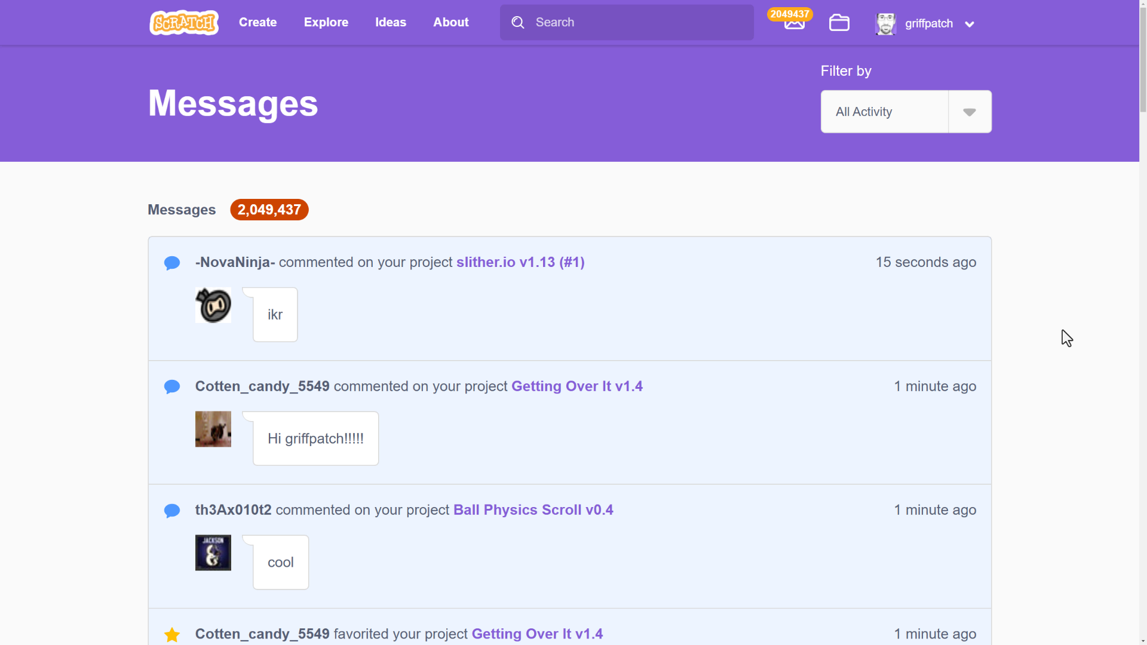Click the unread count badge 2049437
The height and width of the screenshot is (645, 1147).
tap(790, 14)
